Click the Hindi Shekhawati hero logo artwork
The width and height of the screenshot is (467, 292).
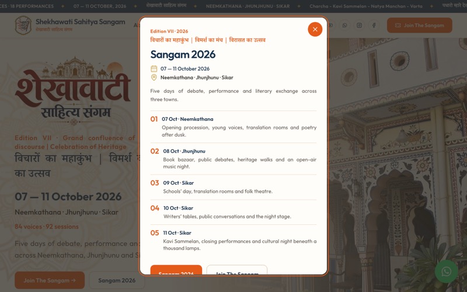point(73,92)
